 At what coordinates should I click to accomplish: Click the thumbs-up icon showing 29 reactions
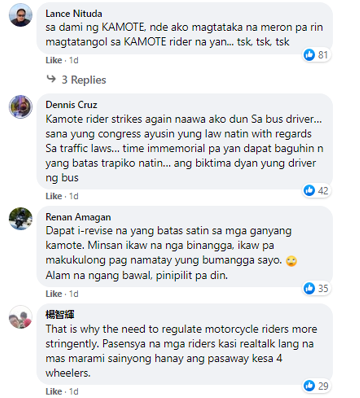(x=309, y=386)
